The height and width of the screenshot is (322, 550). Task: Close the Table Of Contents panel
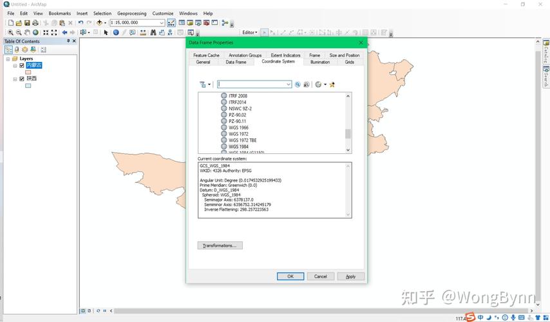[74, 41]
